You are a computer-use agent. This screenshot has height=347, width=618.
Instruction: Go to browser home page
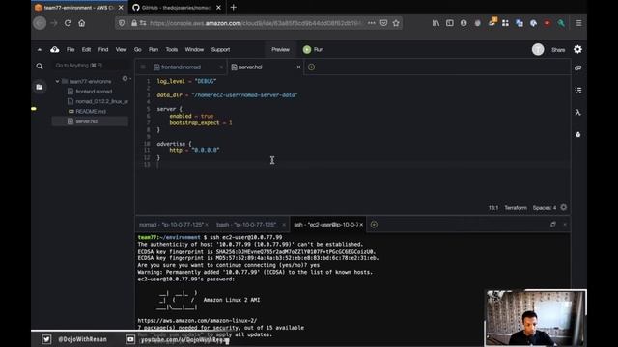(x=81, y=23)
